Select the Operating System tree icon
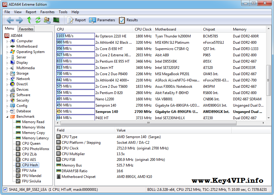Screen dimensions: 274x195 [x=12, y=52]
